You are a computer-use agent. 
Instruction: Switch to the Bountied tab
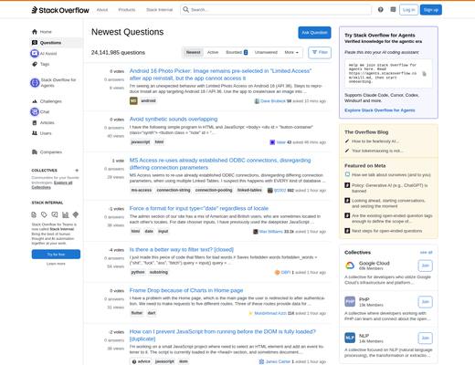[237, 52]
